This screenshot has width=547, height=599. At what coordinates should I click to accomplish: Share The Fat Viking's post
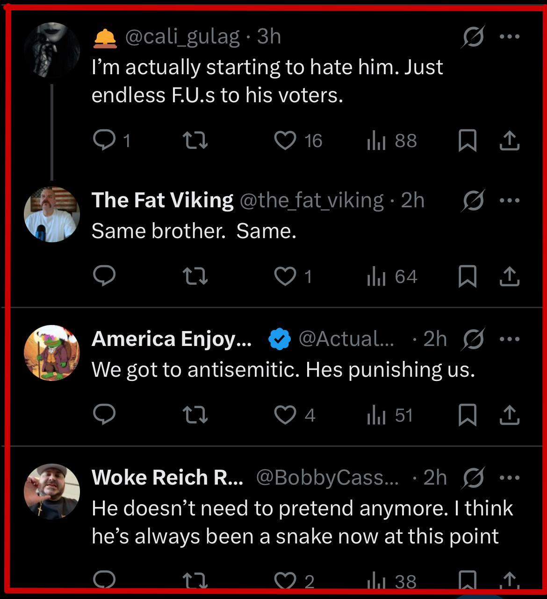509,276
